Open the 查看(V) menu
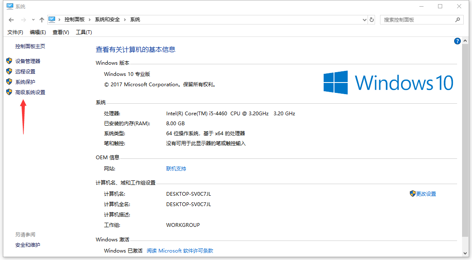472x260 pixels. [x=61, y=32]
